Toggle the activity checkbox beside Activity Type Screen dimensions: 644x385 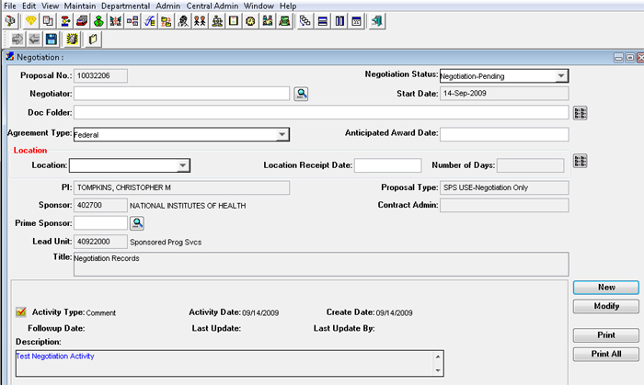pos(21,312)
